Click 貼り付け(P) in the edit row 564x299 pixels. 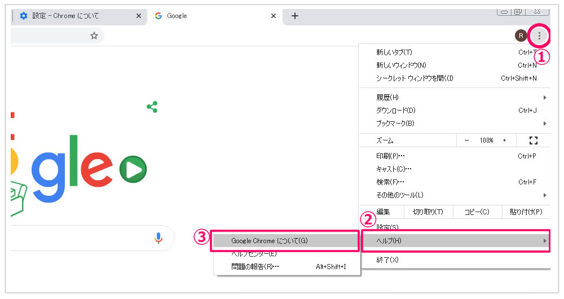[x=526, y=212]
